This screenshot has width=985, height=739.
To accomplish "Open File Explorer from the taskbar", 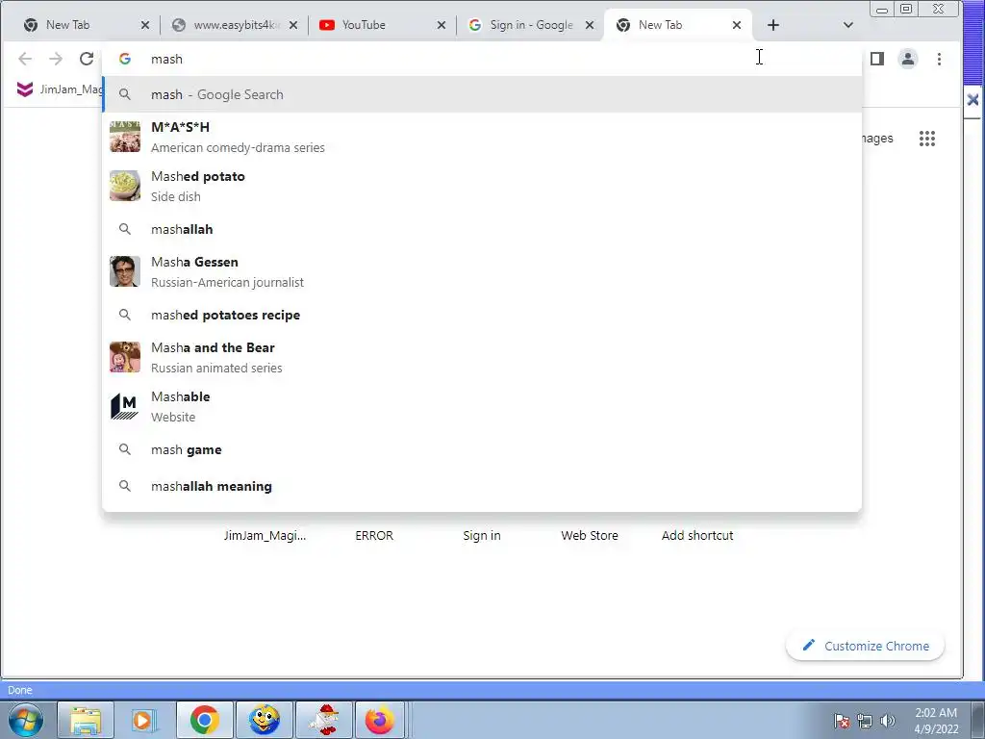I will [86, 720].
